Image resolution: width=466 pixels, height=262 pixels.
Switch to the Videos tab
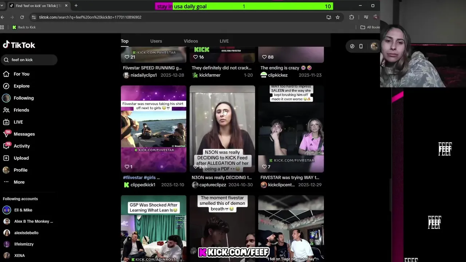pyautogui.click(x=191, y=41)
